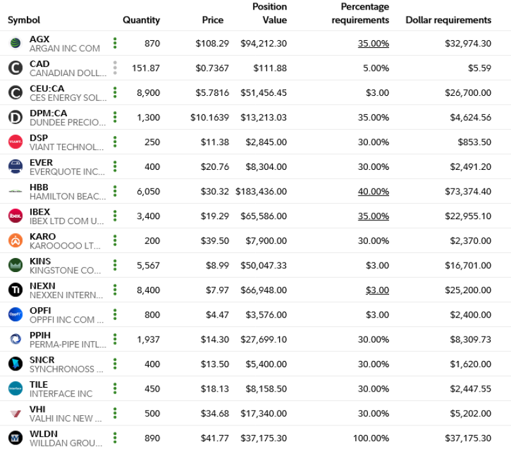This screenshot has height=449, width=511.
Task: Click the underlined 35.00% link for IBEX
Action: coord(373,216)
